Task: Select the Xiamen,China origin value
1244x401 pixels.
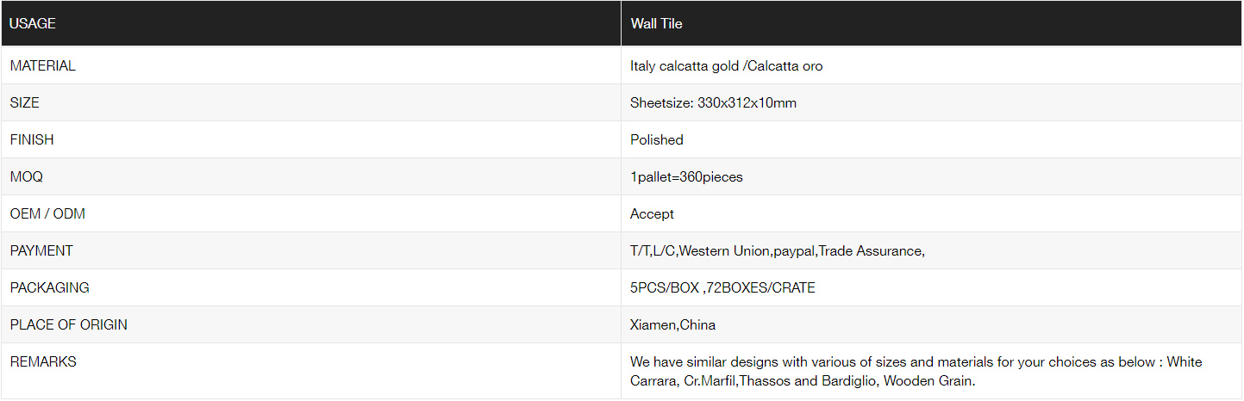Action: (x=673, y=325)
